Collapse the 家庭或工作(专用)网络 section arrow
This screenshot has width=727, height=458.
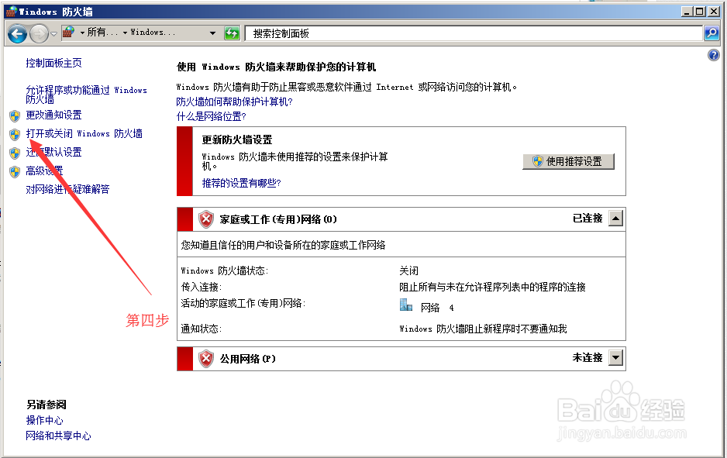tap(615, 219)
